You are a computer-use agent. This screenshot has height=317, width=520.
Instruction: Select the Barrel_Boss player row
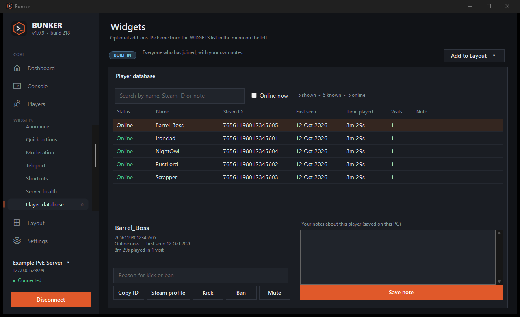[x=308, y=125]
